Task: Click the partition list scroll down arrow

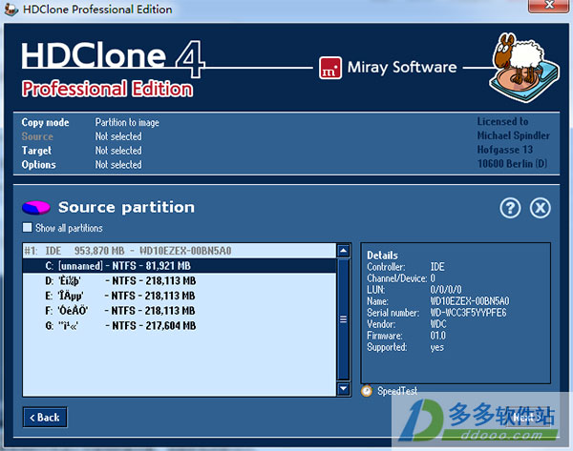Action: point(343,388)
